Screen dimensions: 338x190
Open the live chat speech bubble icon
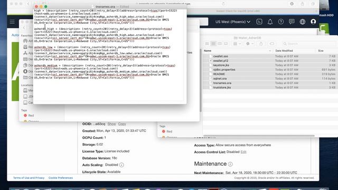[x=292, y=22]
